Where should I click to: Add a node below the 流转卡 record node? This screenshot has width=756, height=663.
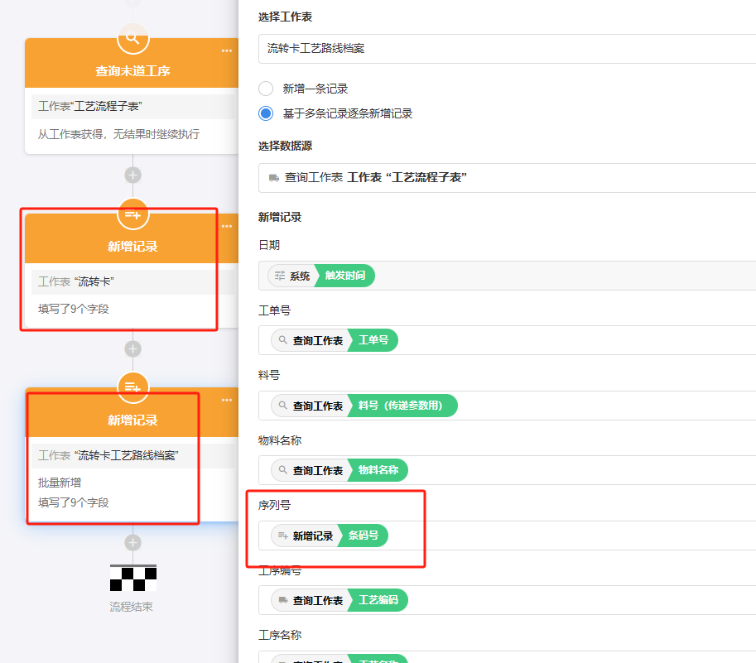pos(133,348)
